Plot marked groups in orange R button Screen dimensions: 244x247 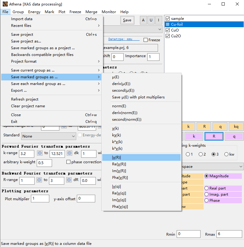pos(205,127)
